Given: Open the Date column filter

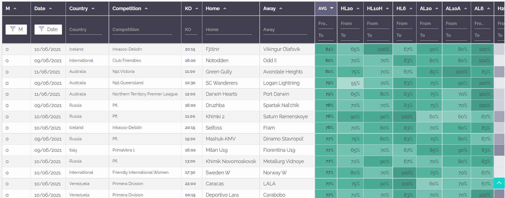Looking at the screenshot, I should coord(48,29).
